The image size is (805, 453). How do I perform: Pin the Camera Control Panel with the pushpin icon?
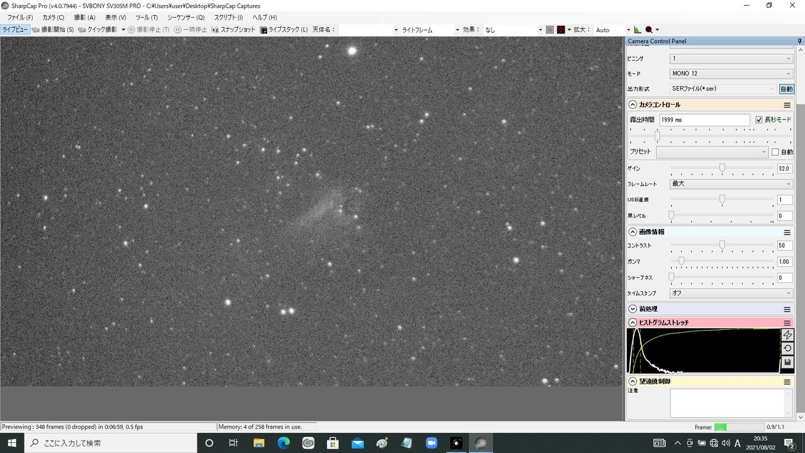800,41
